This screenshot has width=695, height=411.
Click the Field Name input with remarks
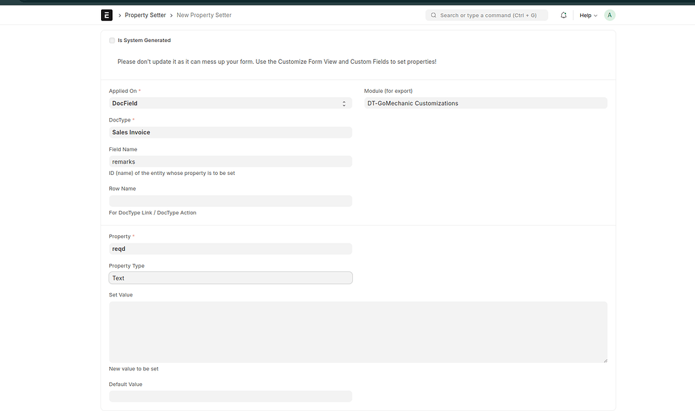[230, 161]
